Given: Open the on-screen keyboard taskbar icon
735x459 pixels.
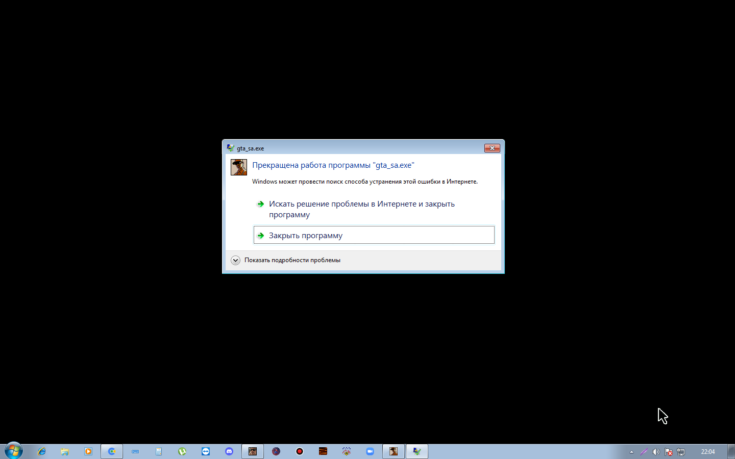Looking at the screenshot, I should [135, 451].
